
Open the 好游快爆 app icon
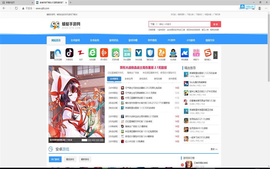115,53
